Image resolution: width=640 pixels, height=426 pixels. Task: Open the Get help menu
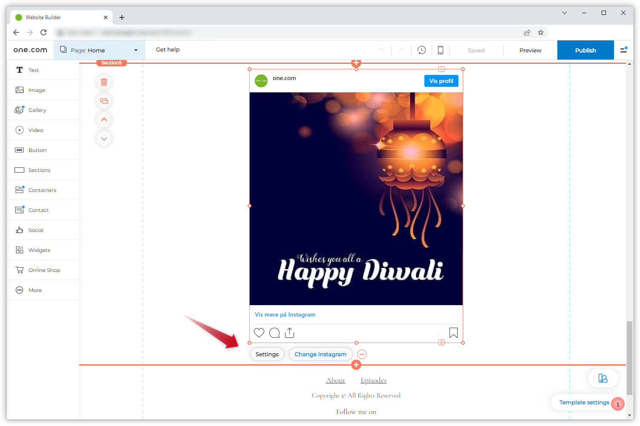click(x=167, y=49)
